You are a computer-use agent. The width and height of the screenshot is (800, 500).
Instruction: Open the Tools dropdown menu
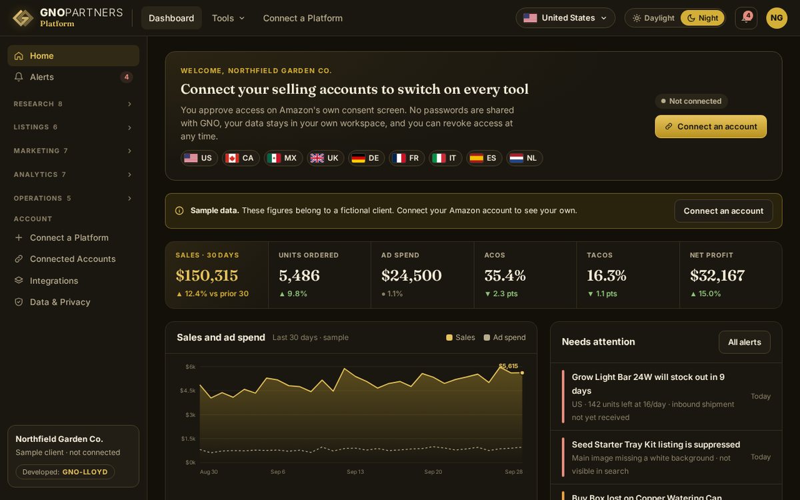click(x=229, y=18)
